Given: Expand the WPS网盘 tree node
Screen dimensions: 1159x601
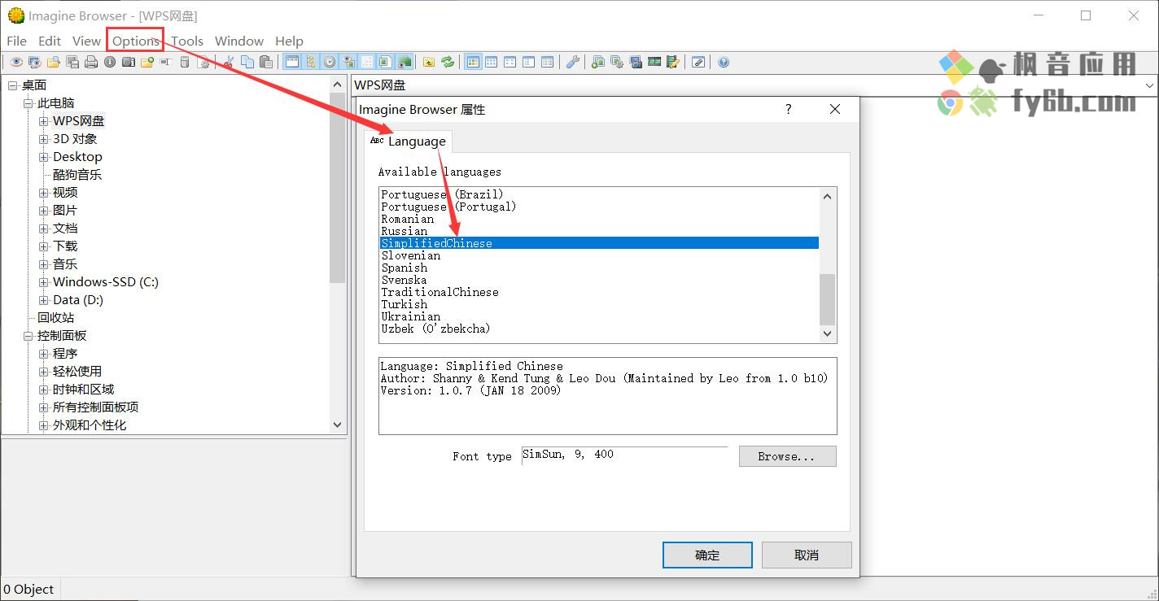Looking at the screenshot, I should pos(44,121).
